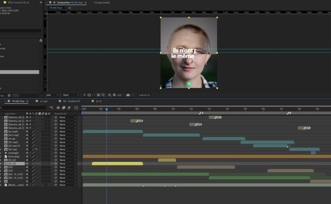
Task: Click the S3 breadcrumb in composition viewer
Action: 70,7
